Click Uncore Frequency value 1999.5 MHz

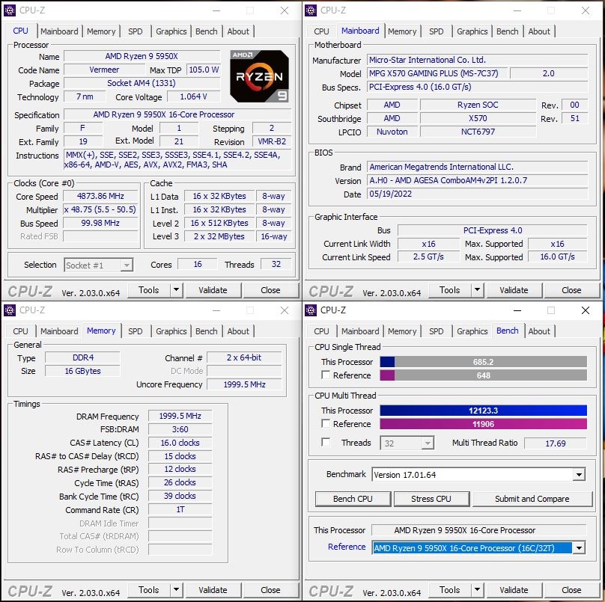click(x=244, y=384)
